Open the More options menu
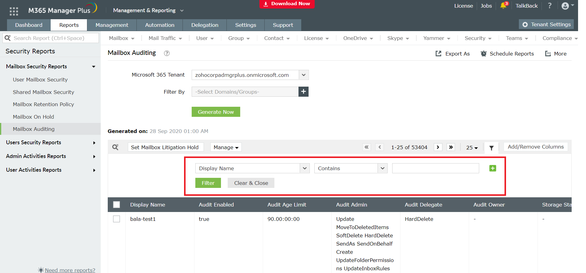 (556, 54)
